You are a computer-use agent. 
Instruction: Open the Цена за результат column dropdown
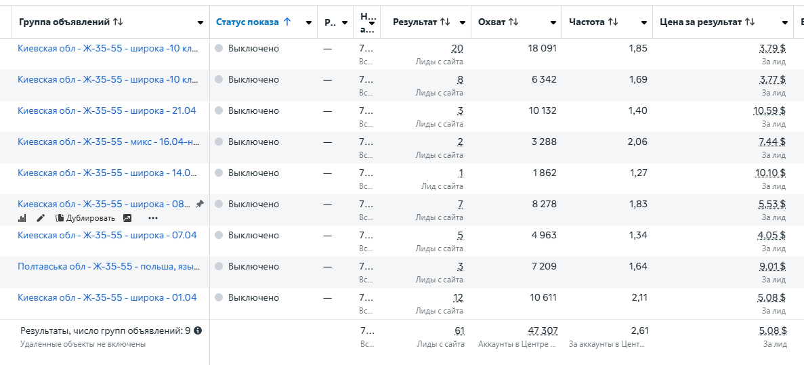(x=785, y=22)
